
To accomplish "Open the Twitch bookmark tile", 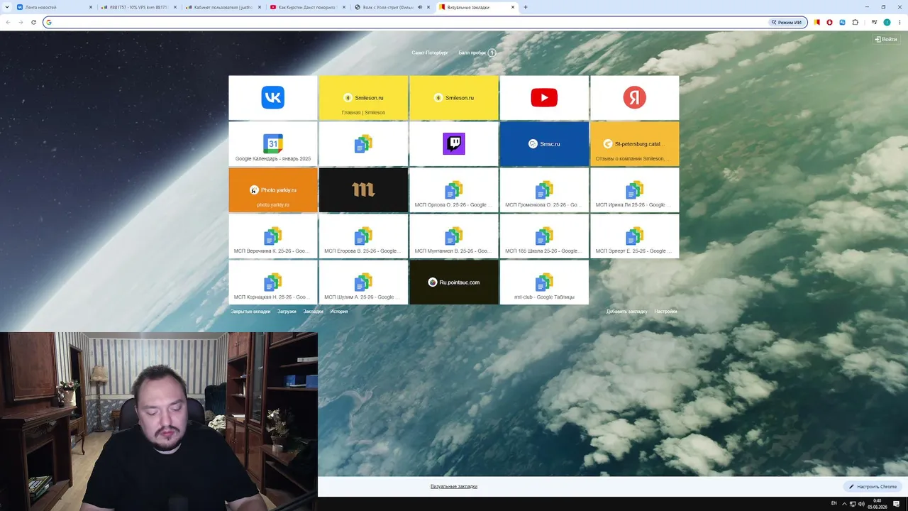I will [454, 144].
